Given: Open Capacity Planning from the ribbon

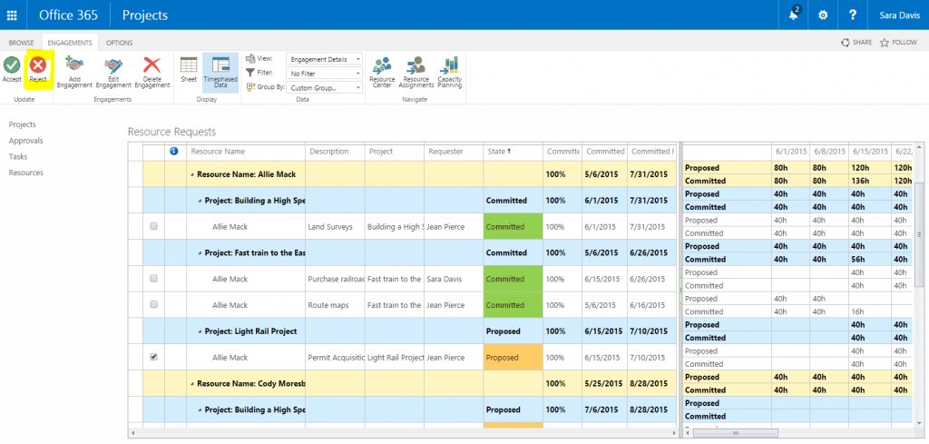Looking at the screenshot, I should click(449, 67).
